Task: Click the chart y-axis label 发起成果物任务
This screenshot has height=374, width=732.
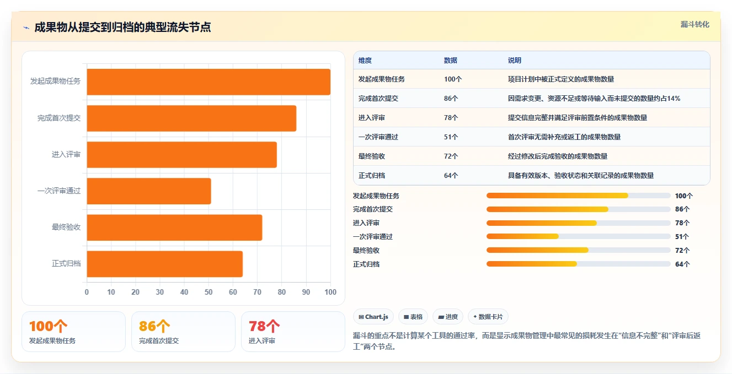Action: [x=55, y=82]
